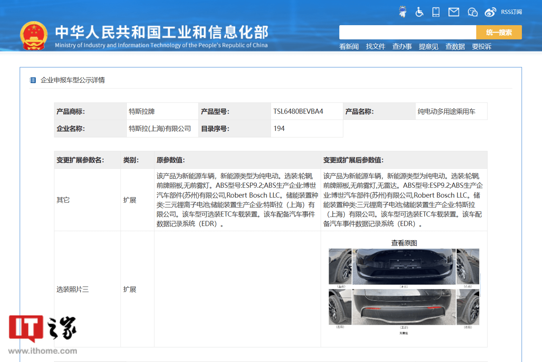The width and height of the screenshot is (542, 362).
Task: Open the RSS订阅 link
Action: pyautogui.click(x=511, y=12)
